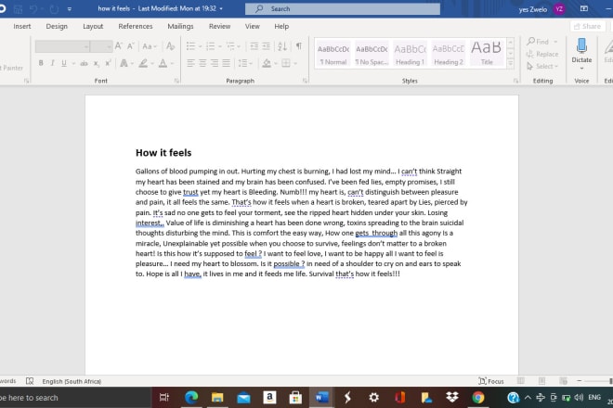
Task: Open the References tab
Action: [136, 27]
